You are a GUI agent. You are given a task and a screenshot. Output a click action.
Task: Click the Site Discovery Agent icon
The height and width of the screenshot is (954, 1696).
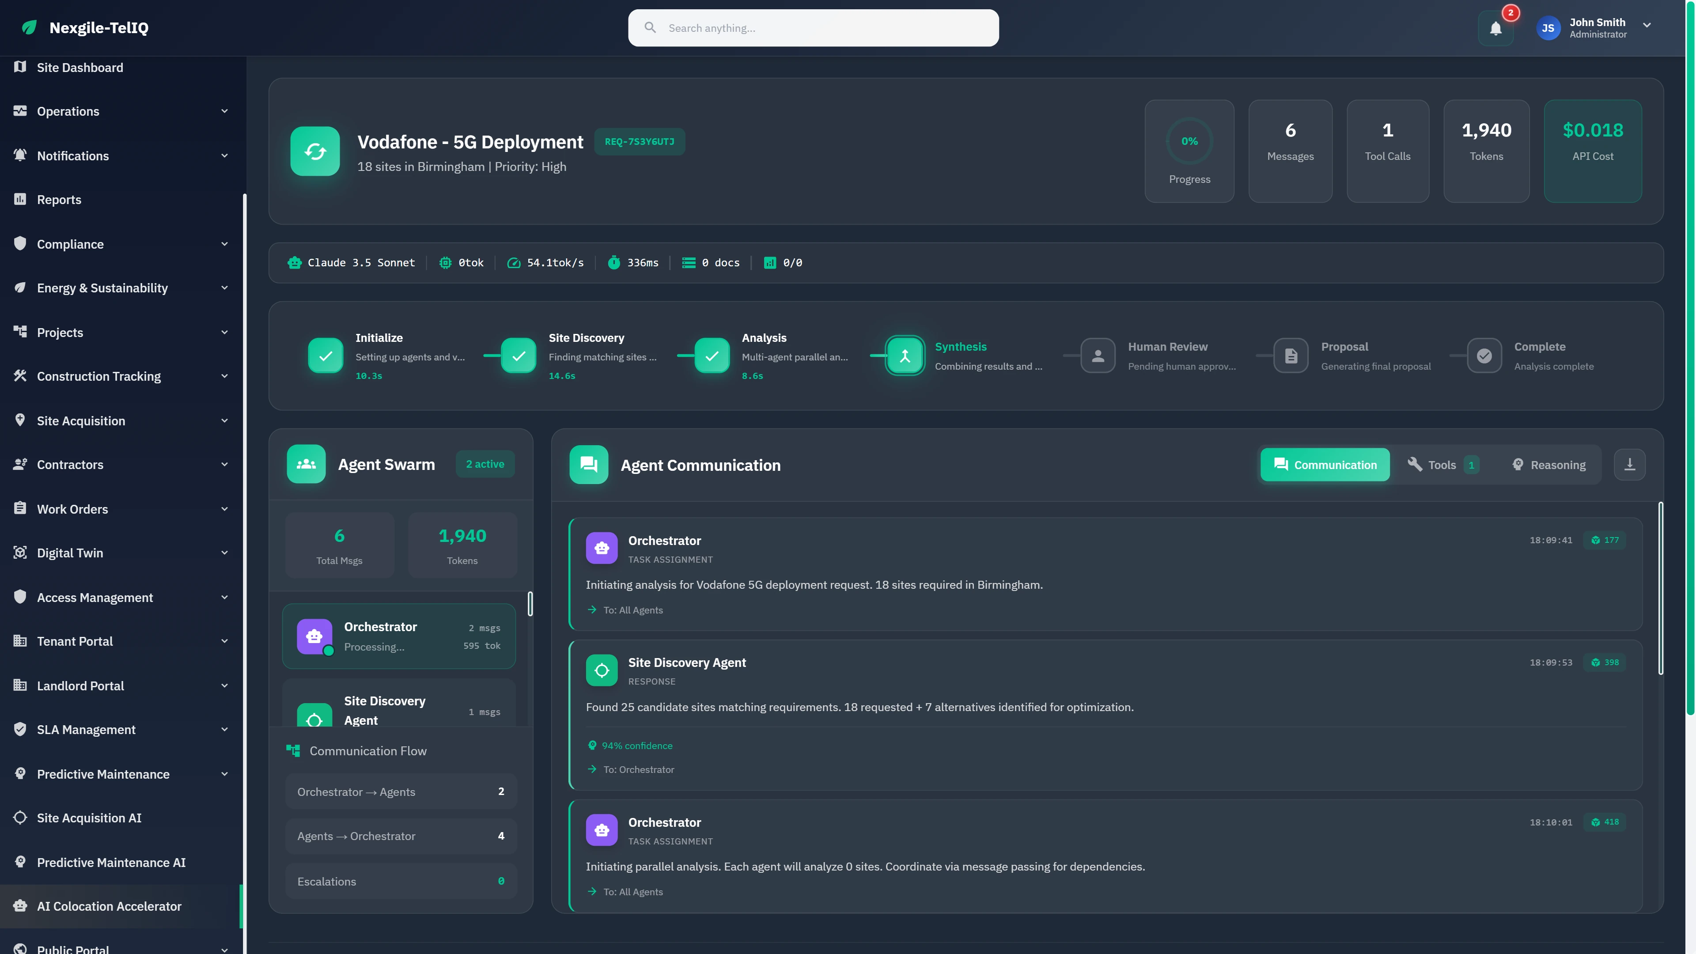click(315, 717)
